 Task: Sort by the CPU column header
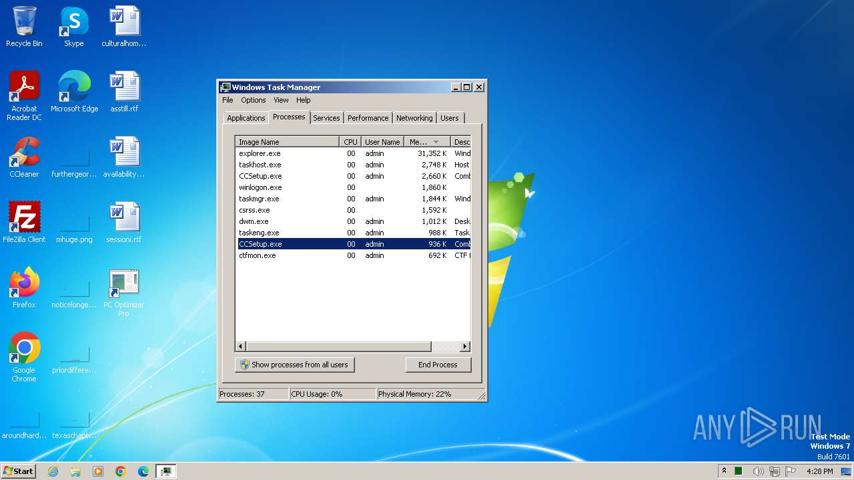350,142
